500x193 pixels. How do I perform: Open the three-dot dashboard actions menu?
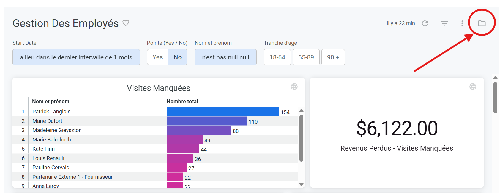tap(462, 23)
